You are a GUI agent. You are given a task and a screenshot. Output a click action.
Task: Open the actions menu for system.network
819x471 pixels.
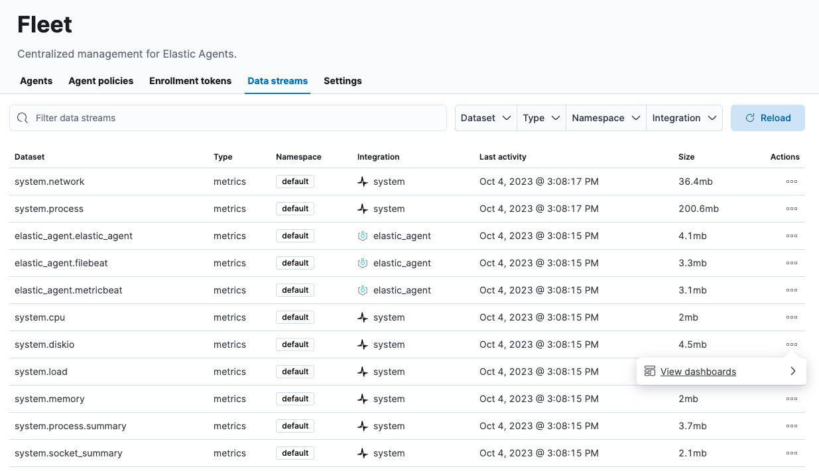tap(791, 182)
